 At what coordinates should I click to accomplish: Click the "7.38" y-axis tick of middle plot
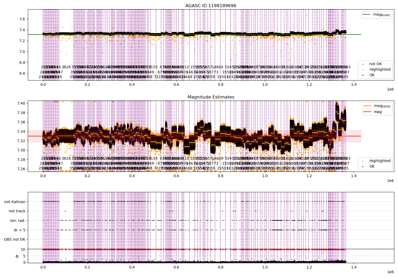tap(21, 113)
